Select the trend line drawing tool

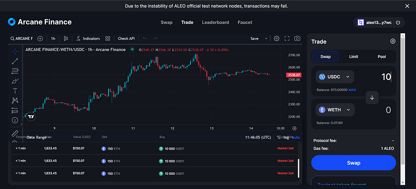click(15, 61)
